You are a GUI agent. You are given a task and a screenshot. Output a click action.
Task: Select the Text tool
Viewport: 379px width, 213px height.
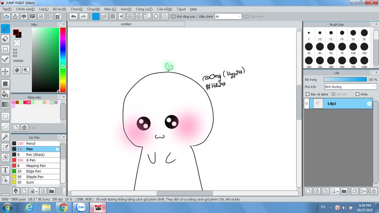(x=5, y=170)
